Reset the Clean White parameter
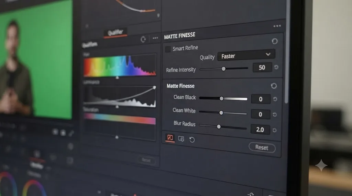The image size is (352, 196). [275, 114]
